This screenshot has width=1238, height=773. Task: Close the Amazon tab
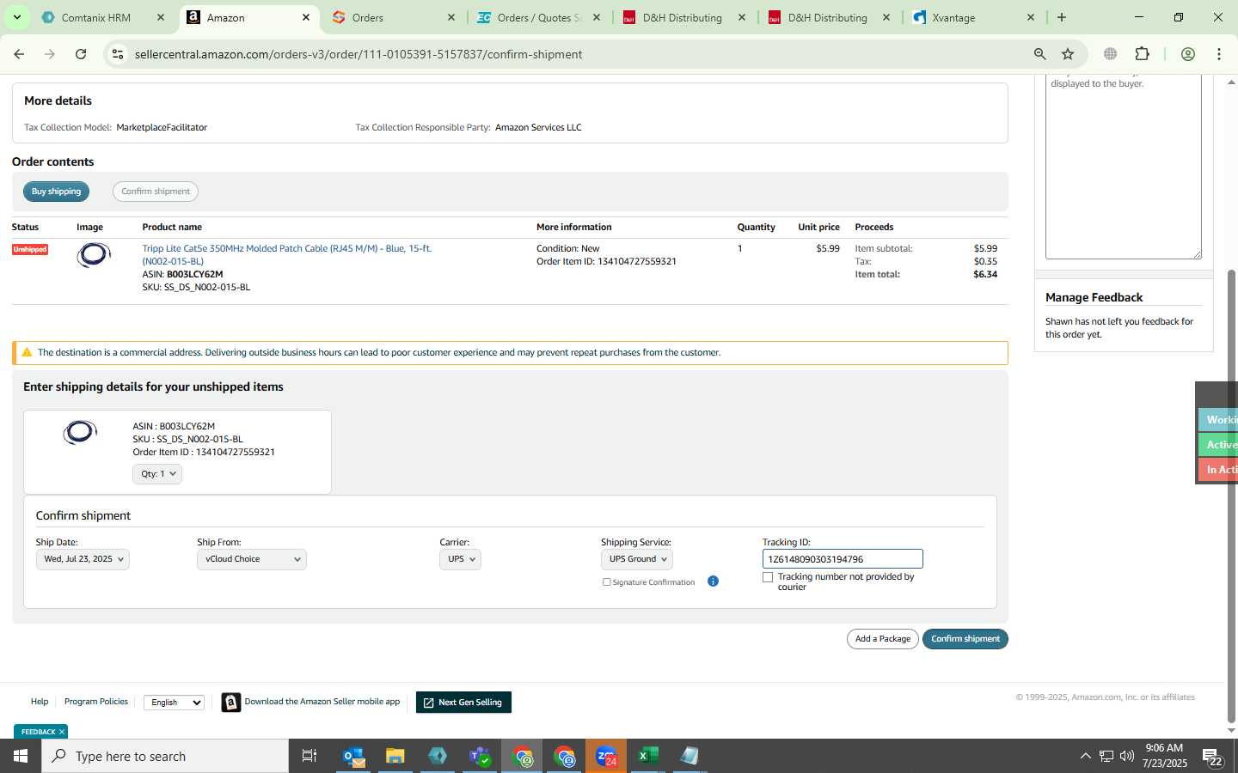pyautogui.click(x=306, y=17)
